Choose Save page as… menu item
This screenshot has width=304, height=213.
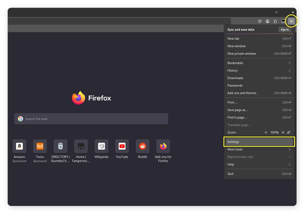point(259,110)
